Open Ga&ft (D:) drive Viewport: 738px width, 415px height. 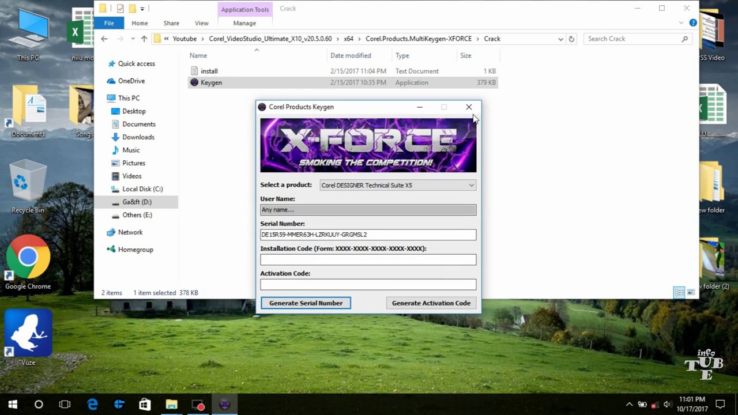point(137,202)
